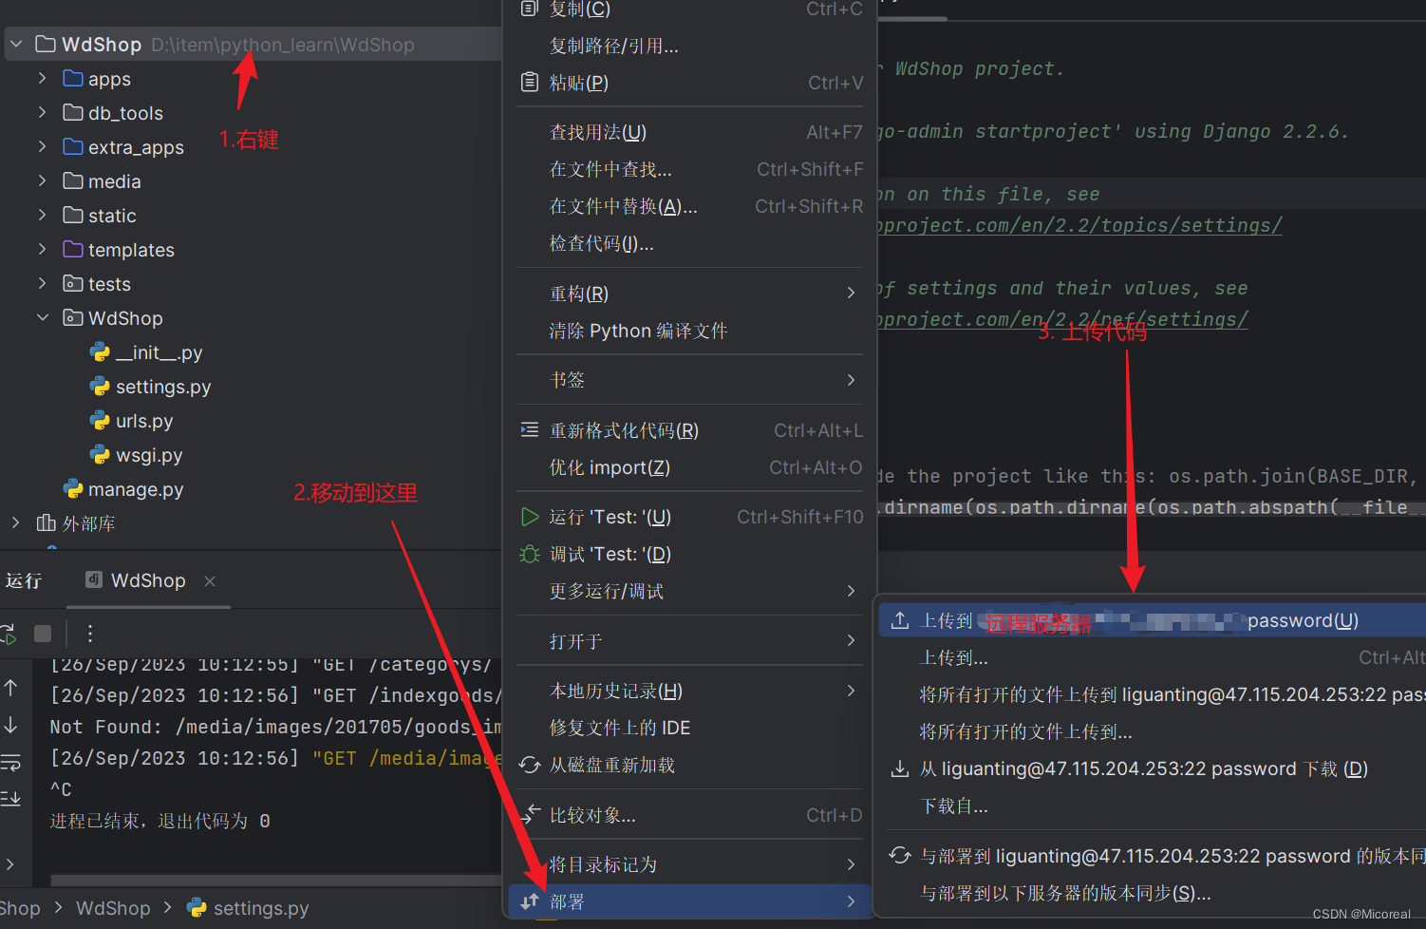1426x929 pixels.
Task: Click the up arrow in the run console gutter
Action: [10, 687]
